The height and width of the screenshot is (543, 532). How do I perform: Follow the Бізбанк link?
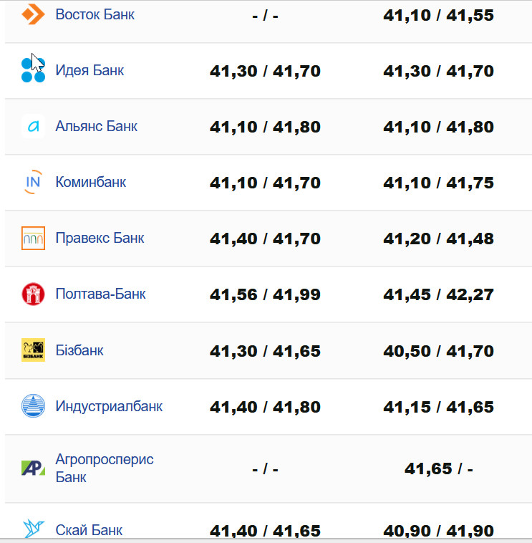[79, 350]
